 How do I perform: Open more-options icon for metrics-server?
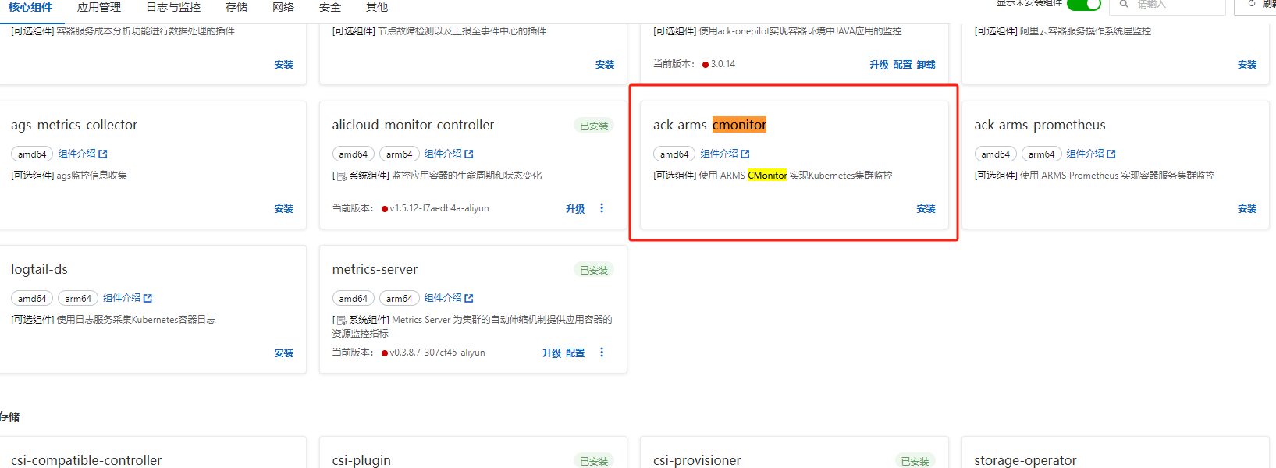(x=602, y=353)
